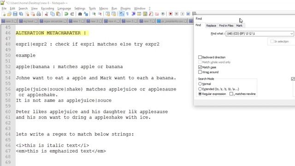Select the Normal search mode radio button
The height and width of the screenshot is (166, 295).
click(x=200, y=84)
